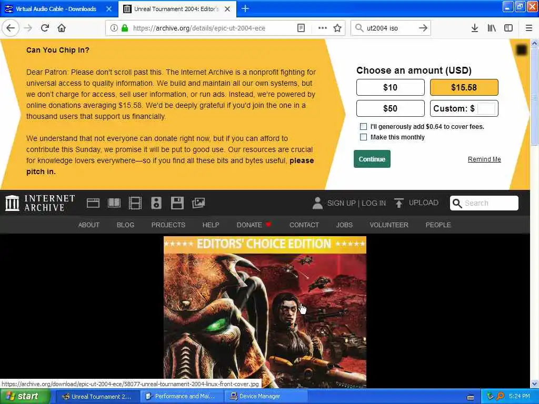Open the JOBS menu item
Image resolution: width=539 pixels, height=404 pixels.
(344, 225)
